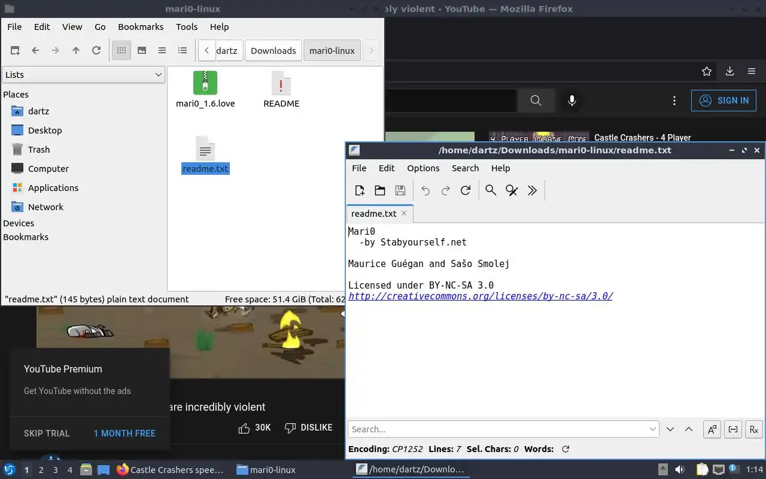The width and height of the screenshot is (766, 479).
Task: Switch the file manager to thumbnail view
Action: (142, 50)
